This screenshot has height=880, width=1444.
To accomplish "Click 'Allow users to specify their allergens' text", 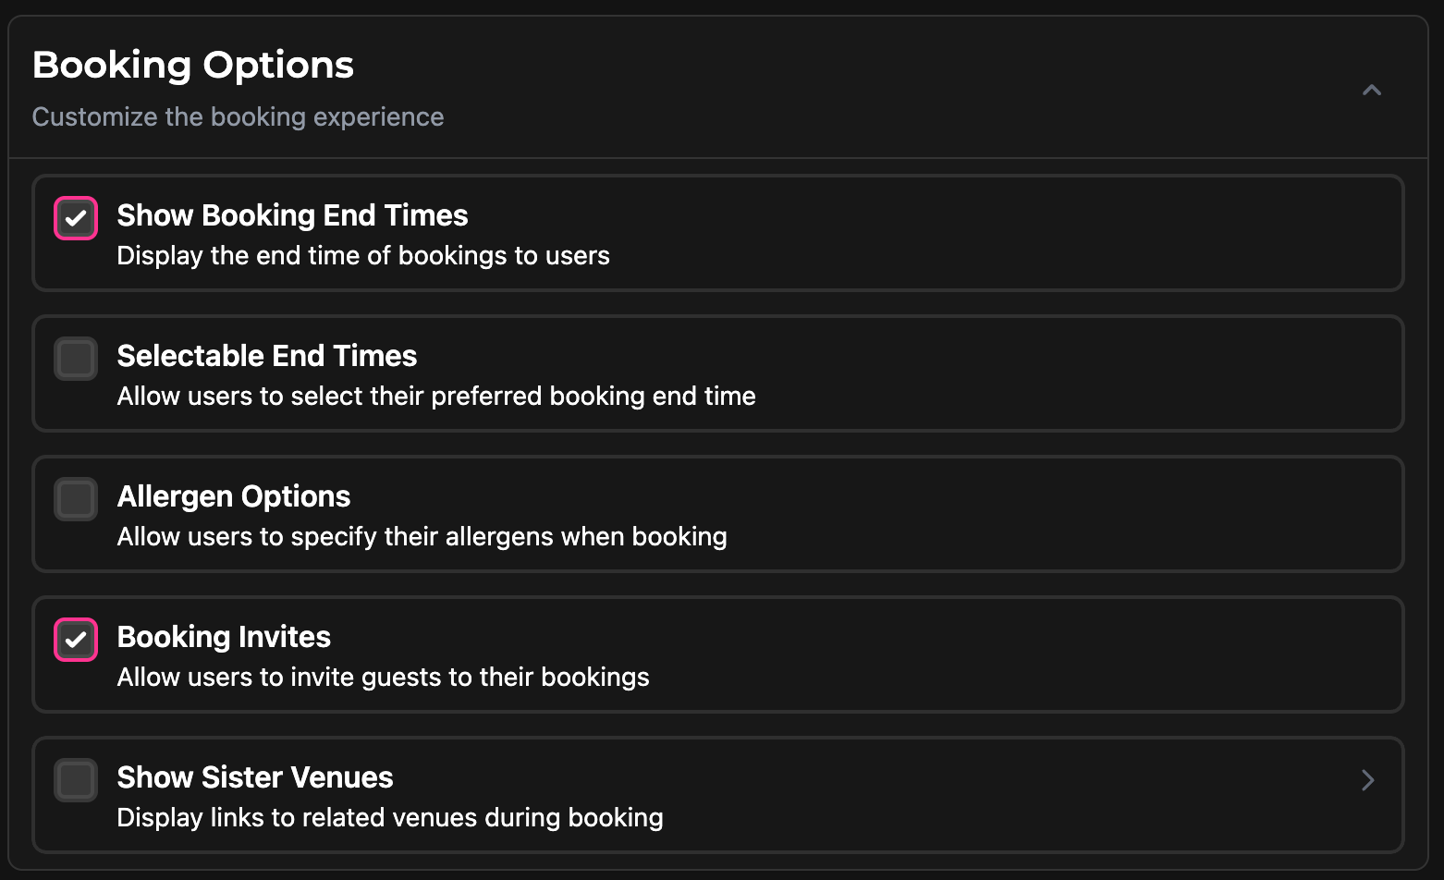I will 422,537.
